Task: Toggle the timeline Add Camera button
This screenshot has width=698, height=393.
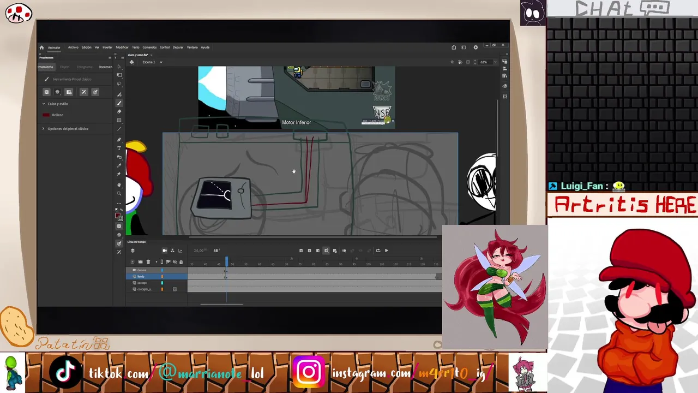Action: pos(164,251)
